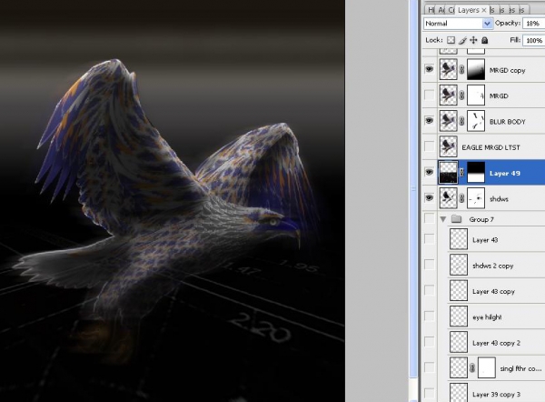545x402 pixels.
Task: Select the eye hilght layer thumbnail
Action: (x=459, y=317)
